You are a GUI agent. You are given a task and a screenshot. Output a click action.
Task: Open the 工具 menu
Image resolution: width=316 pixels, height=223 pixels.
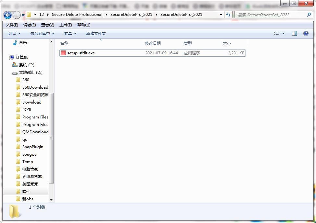tap(65, 25)
